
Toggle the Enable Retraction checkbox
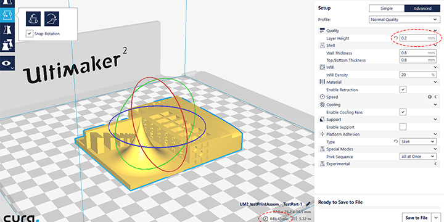coord(403,89)
